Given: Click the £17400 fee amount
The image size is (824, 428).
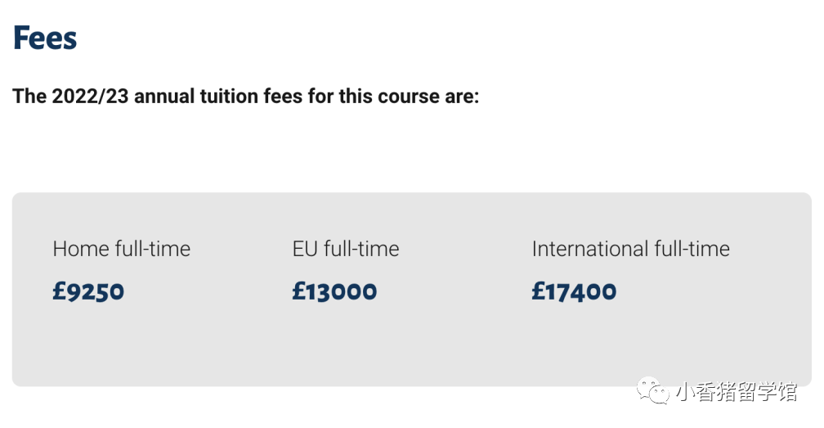Looking at the screenshot, I should point(574,291).
